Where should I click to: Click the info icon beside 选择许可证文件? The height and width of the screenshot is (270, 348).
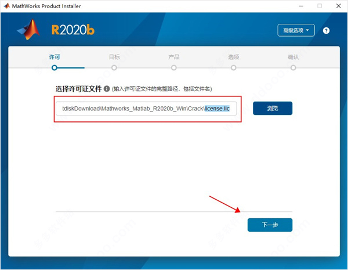click(x=107, y=89)
